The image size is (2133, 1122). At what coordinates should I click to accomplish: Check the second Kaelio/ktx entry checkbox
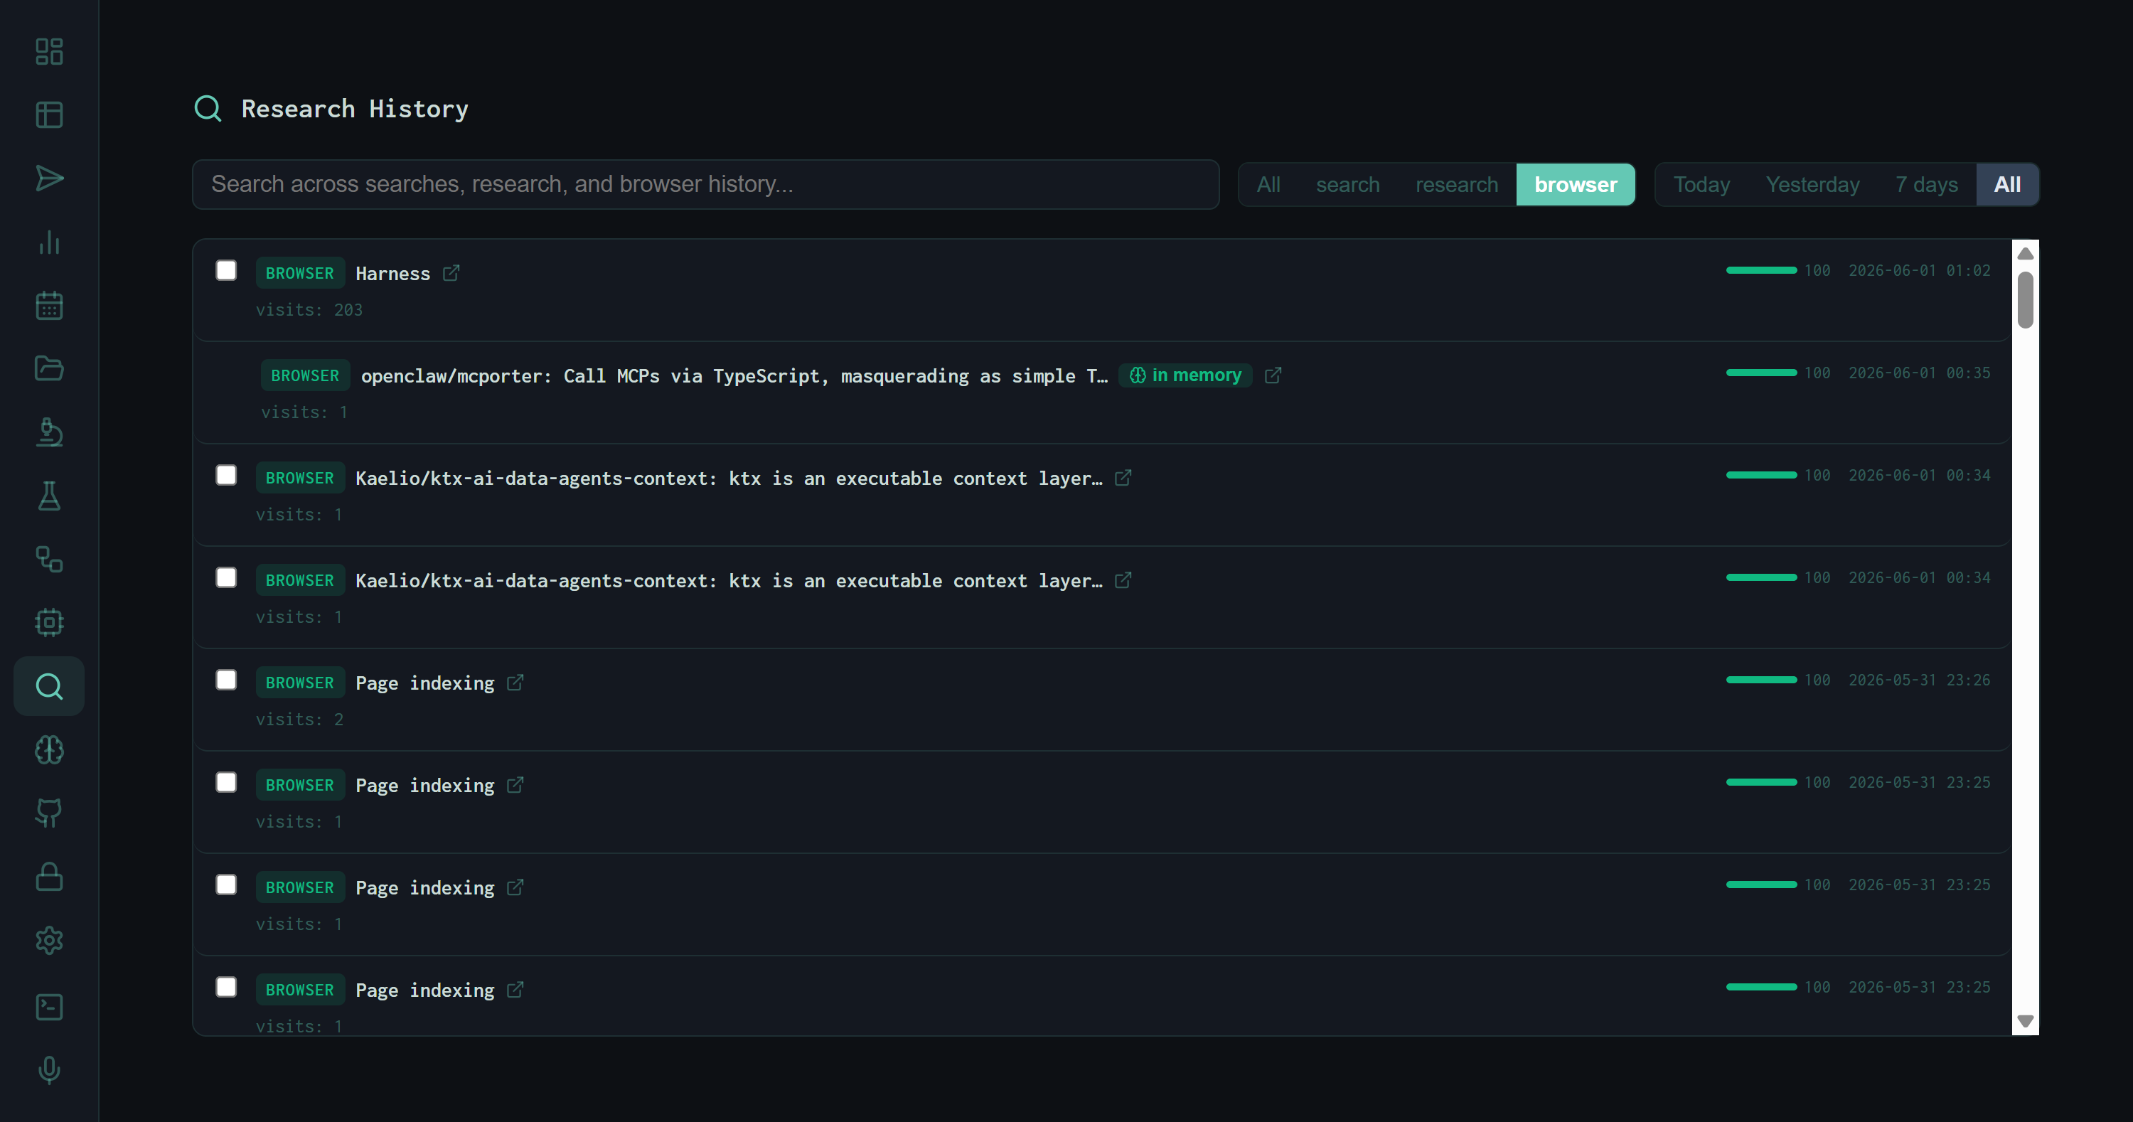[x=226, y=578]
